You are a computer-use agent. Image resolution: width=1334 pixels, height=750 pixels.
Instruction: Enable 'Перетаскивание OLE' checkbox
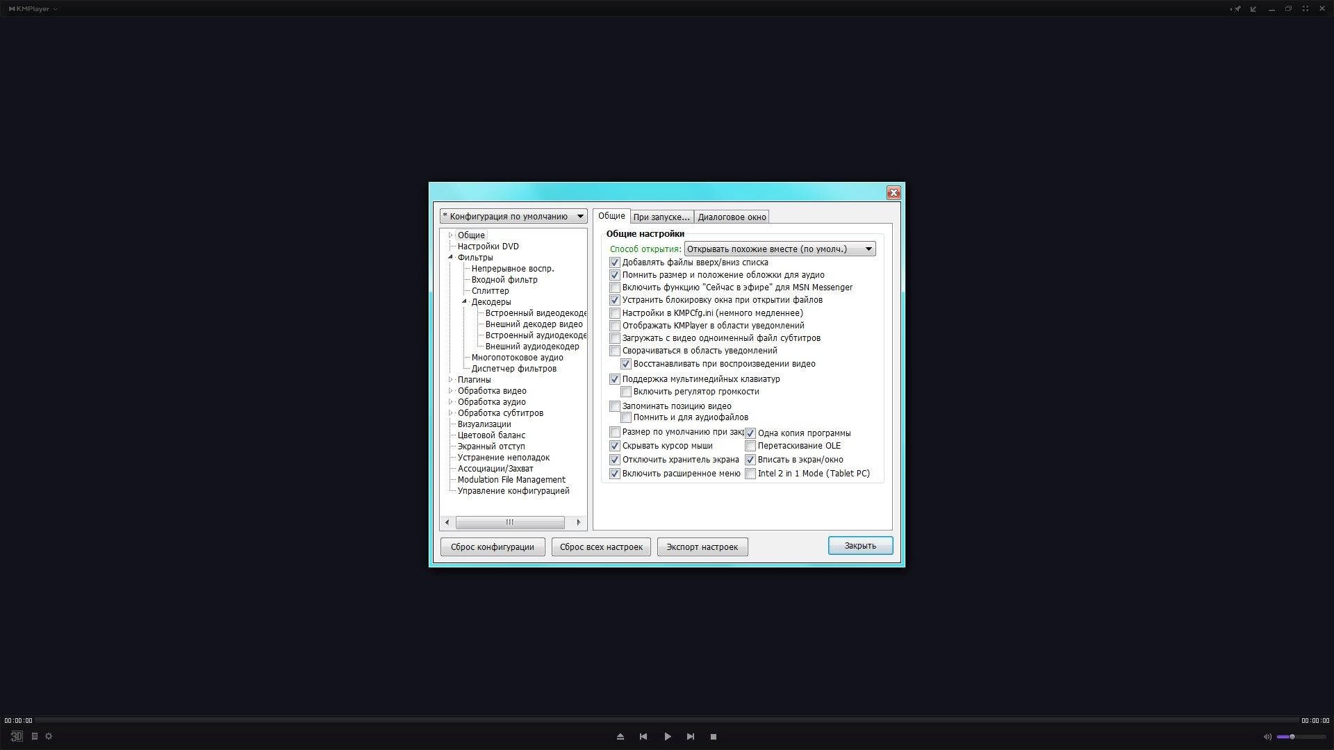pyautogui.click(x=750, y=446)
